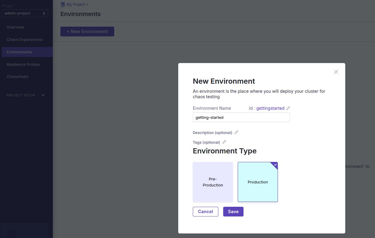Open the admin-project selector
375x238 pixels.
point(25,13)
